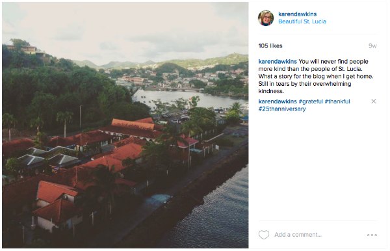Open the #thankful hashtag
Viewport: 390px width, 251px height.
pos(337,101)
